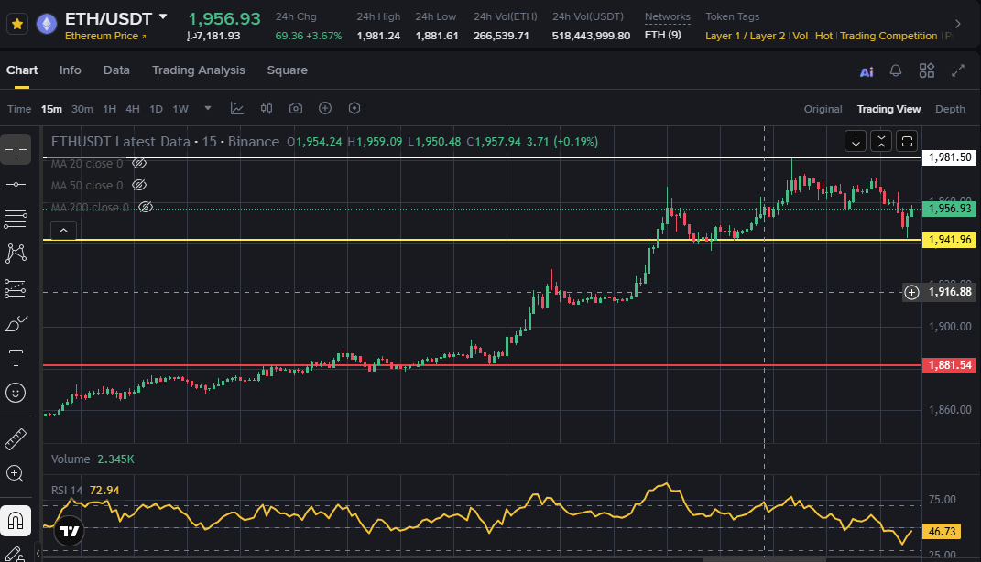Screen dimensions: 981x562
Task: Select the brush drawing tool
Action: (x=16, y=323)
